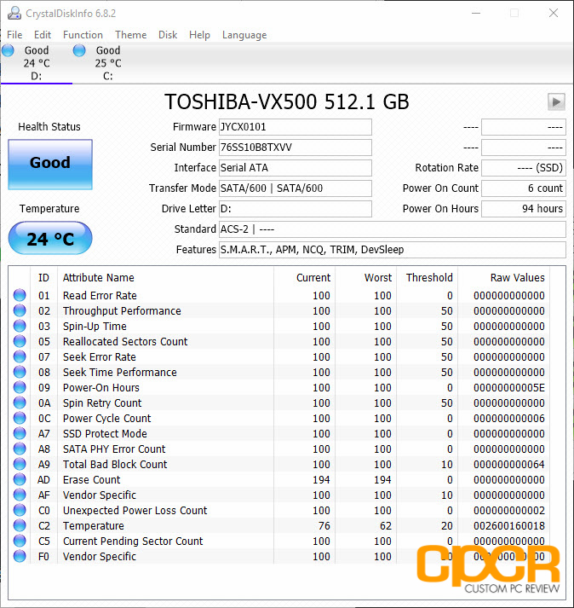Click the TOSHIBA-VX500 512.1 GB title

point(287,102)
